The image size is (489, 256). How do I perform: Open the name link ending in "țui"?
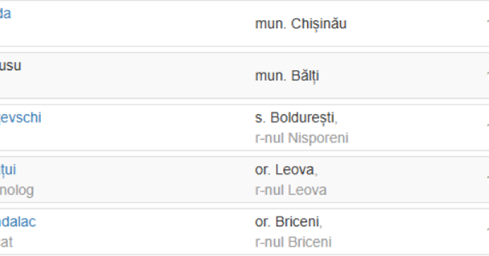pyautogui.click(x=8, y=169)
